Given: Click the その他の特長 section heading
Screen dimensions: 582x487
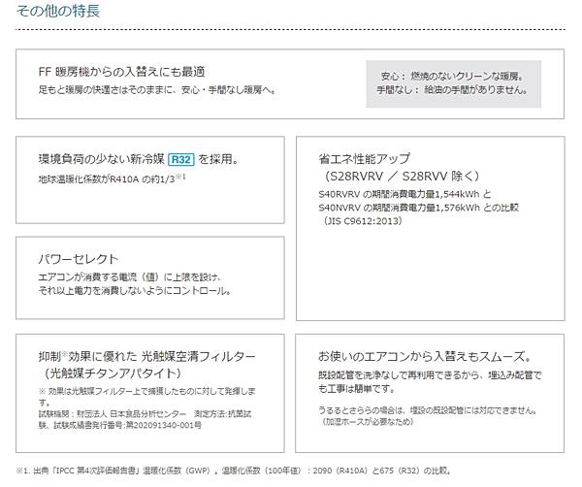Looking at the screenshot, I should pos(58,11).
